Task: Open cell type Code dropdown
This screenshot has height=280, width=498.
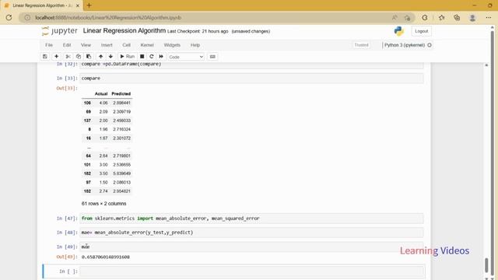Action: (x=186, y=57)
